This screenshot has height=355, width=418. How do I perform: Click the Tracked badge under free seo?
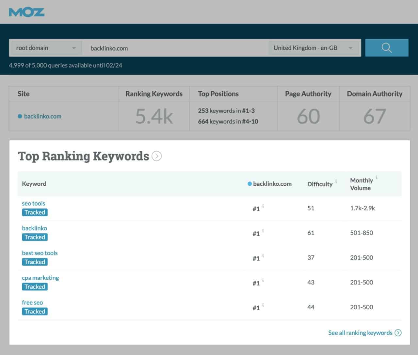point(35,312)
